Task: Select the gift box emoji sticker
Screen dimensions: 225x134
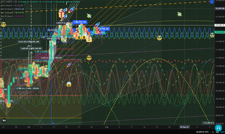Action: click(61, 14)
